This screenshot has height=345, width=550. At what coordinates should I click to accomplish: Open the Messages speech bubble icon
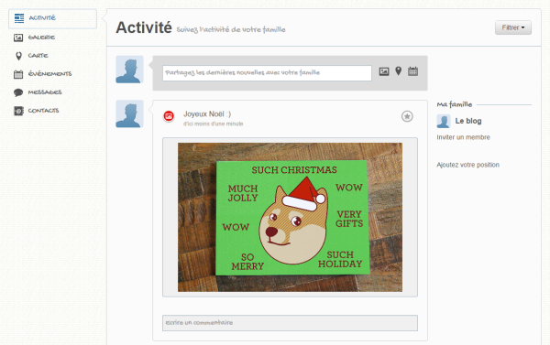[18, 92]
